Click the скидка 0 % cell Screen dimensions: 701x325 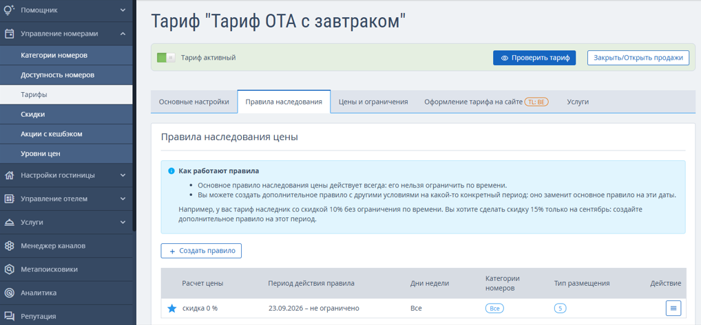[x=200, y=308]
